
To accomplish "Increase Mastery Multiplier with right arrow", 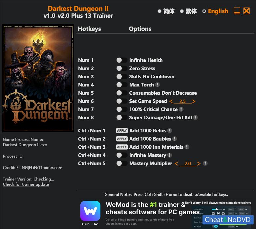I will (x=199, y=163).
